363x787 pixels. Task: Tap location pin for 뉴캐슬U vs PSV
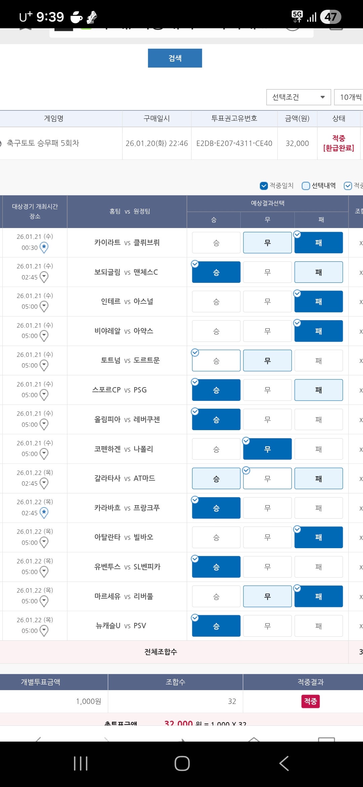click(44, 631)
